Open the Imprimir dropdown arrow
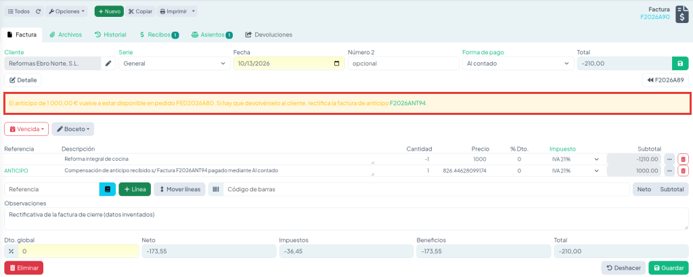Image resolution: width=693 pixels, height=277 pixels. (193, 11)
